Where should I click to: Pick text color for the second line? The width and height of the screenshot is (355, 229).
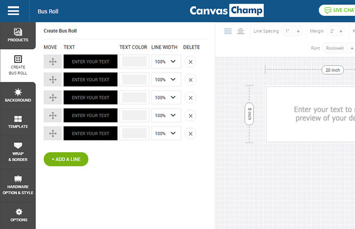coord(134,80)
